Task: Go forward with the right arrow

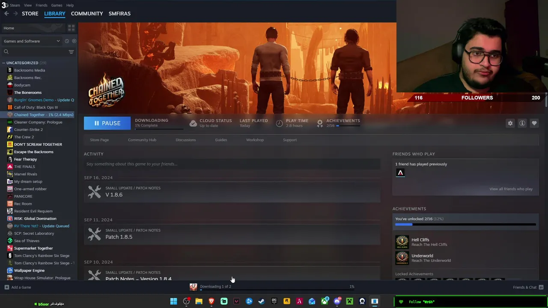Action: tap(15, 14)
